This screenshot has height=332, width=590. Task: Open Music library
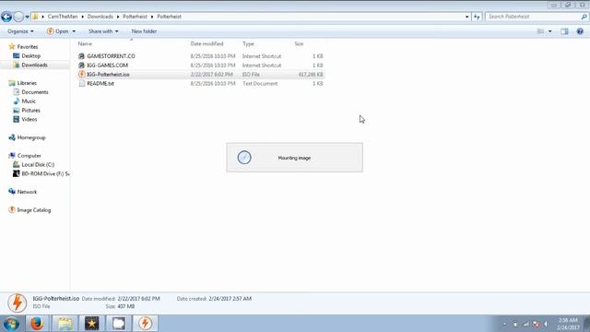coord(29,101)
